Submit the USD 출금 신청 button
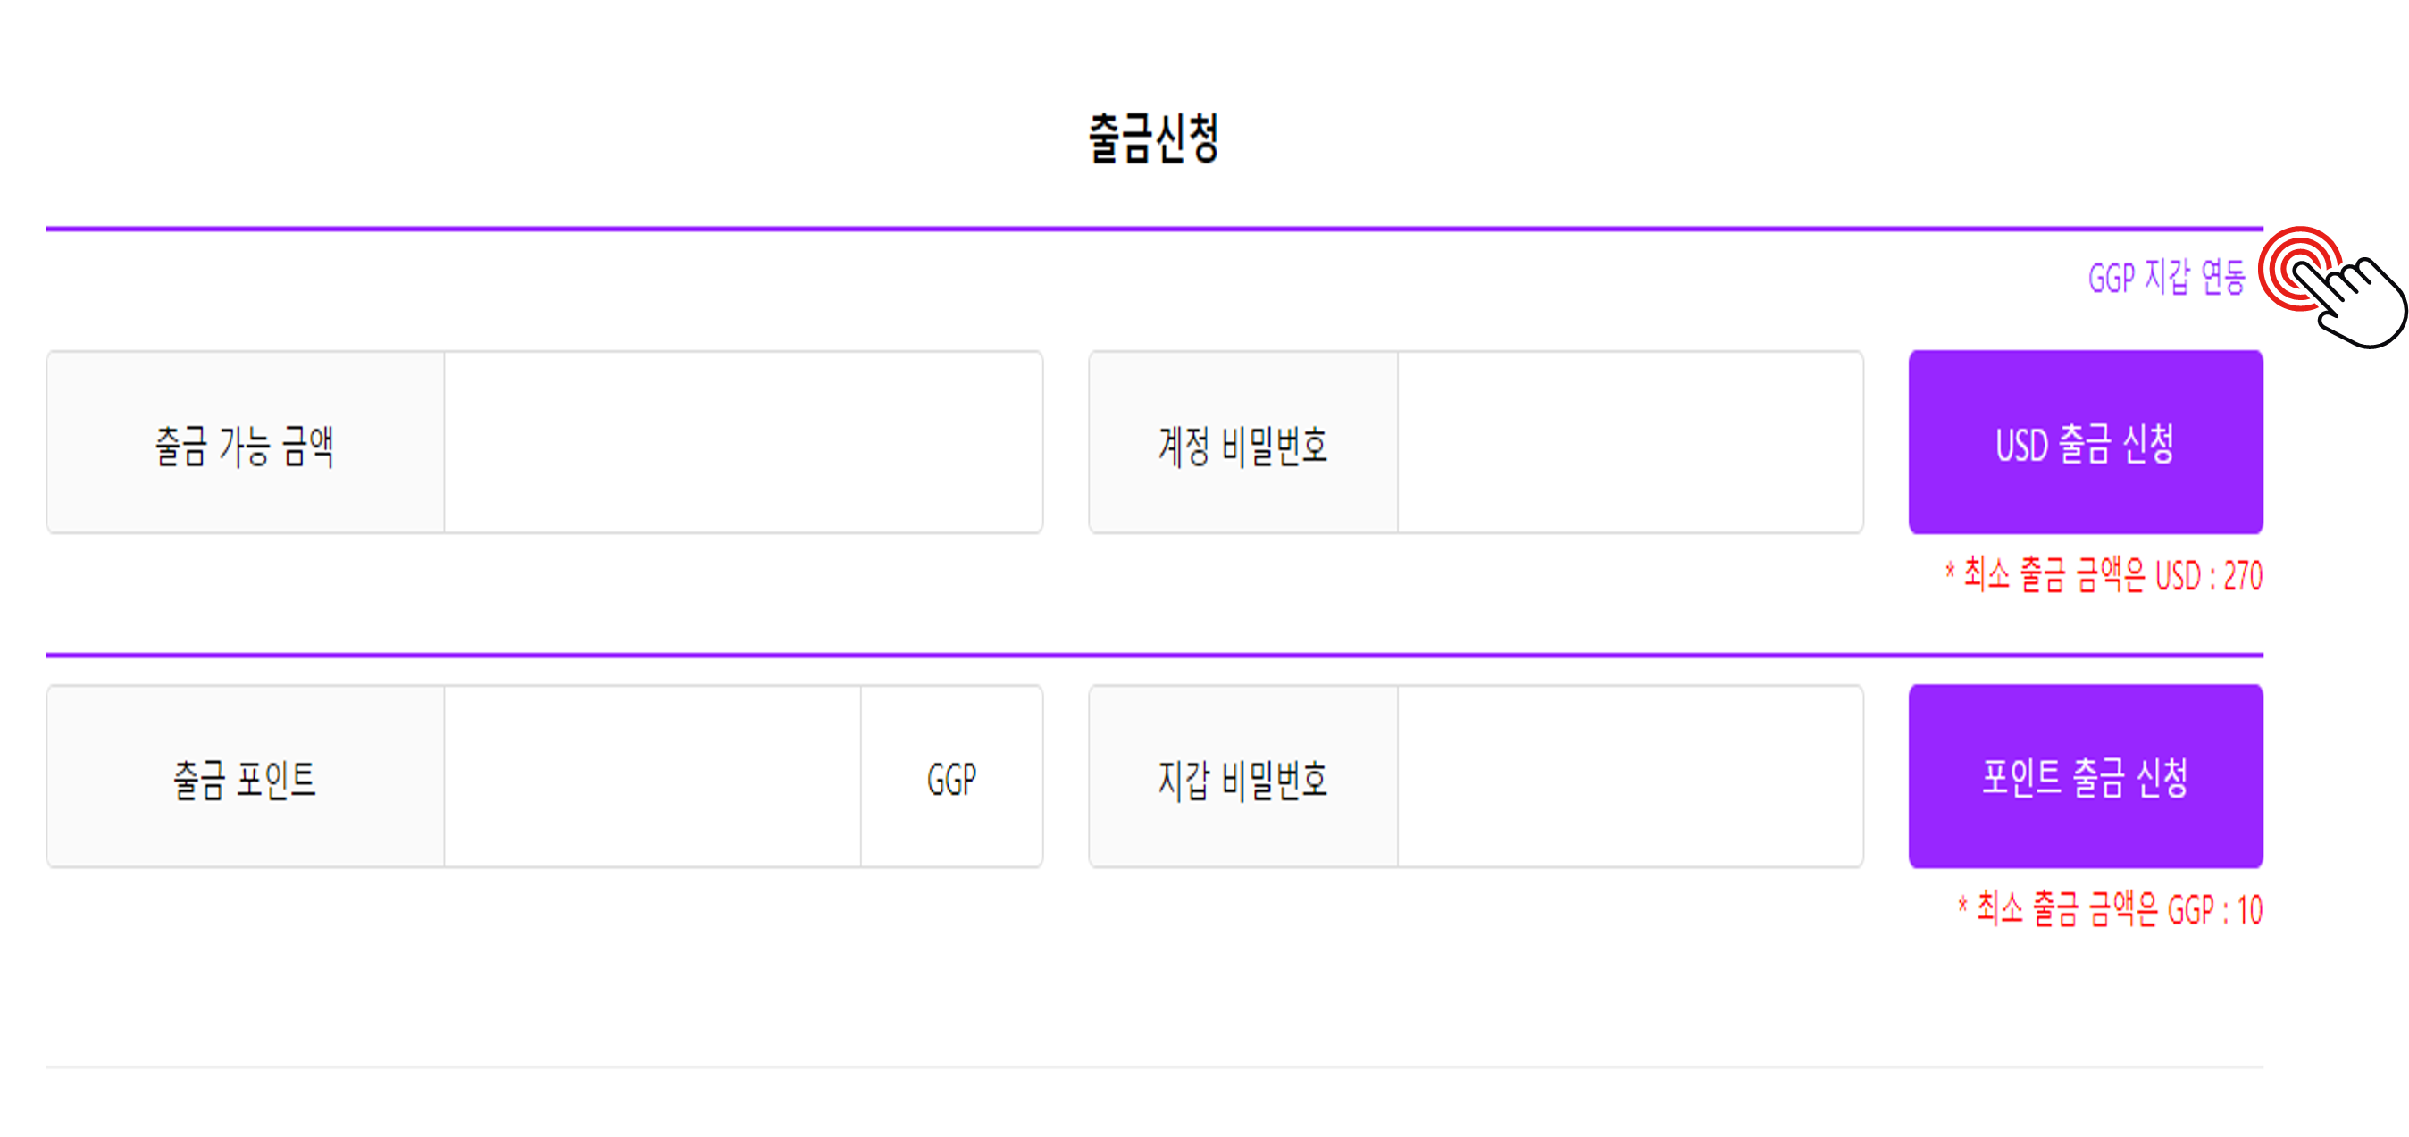Image resolution: width=2409 pixels, height=1137 pixels. (x=2086, y=442)
